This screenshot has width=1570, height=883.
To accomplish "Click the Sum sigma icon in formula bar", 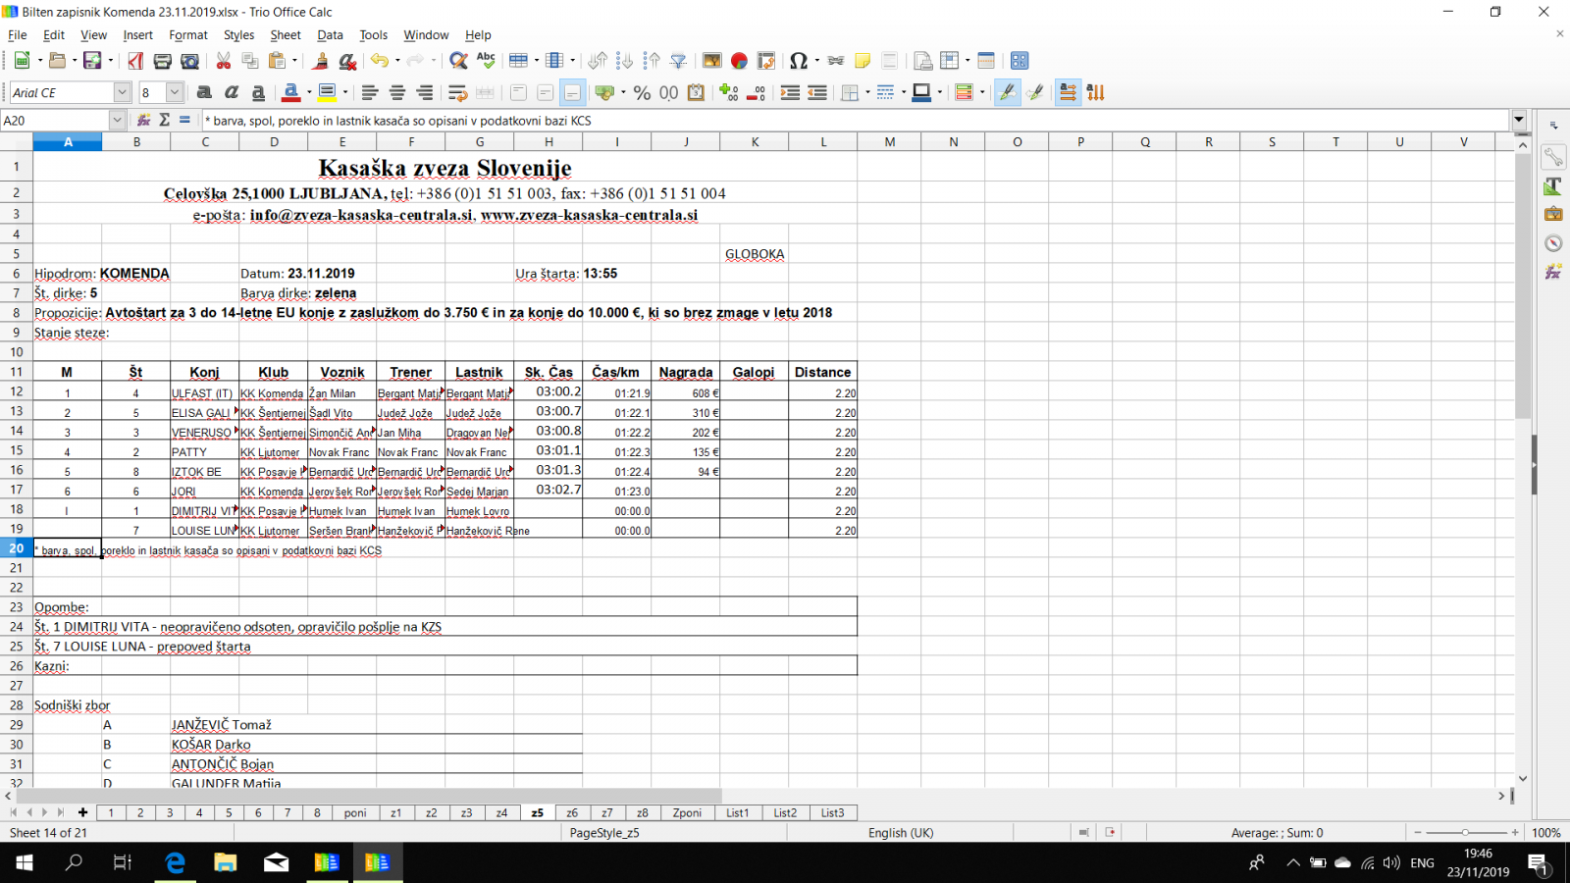I will coord(164,120).
